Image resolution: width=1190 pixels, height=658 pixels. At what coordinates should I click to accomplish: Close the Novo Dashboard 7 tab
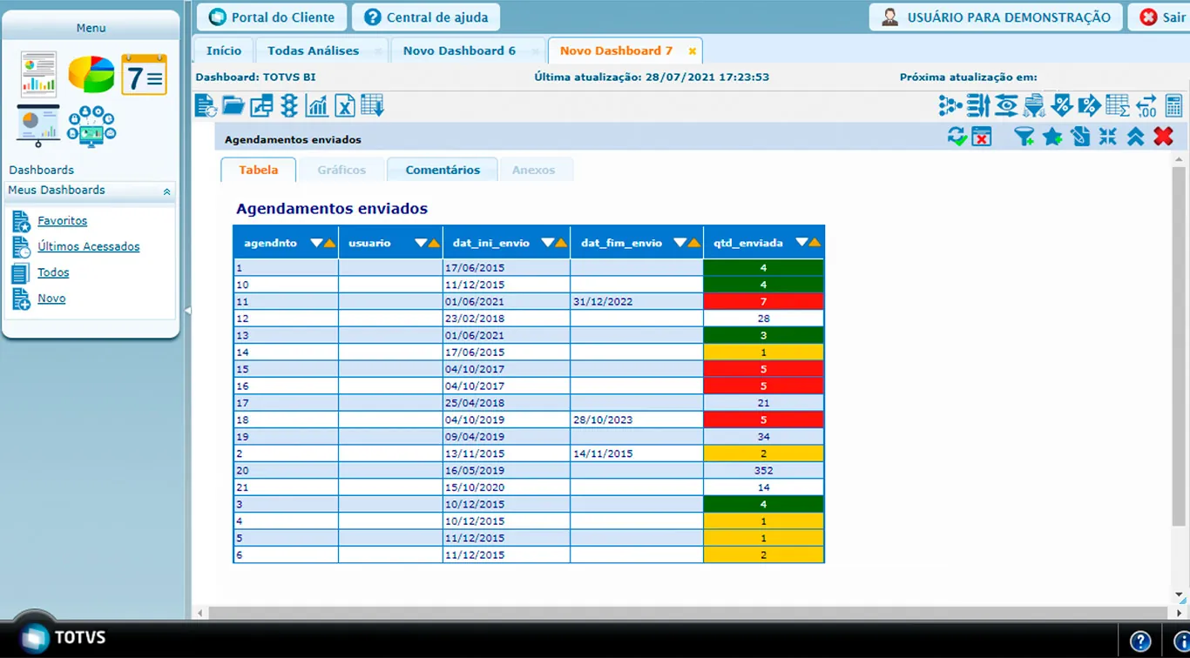click(693, 51)
